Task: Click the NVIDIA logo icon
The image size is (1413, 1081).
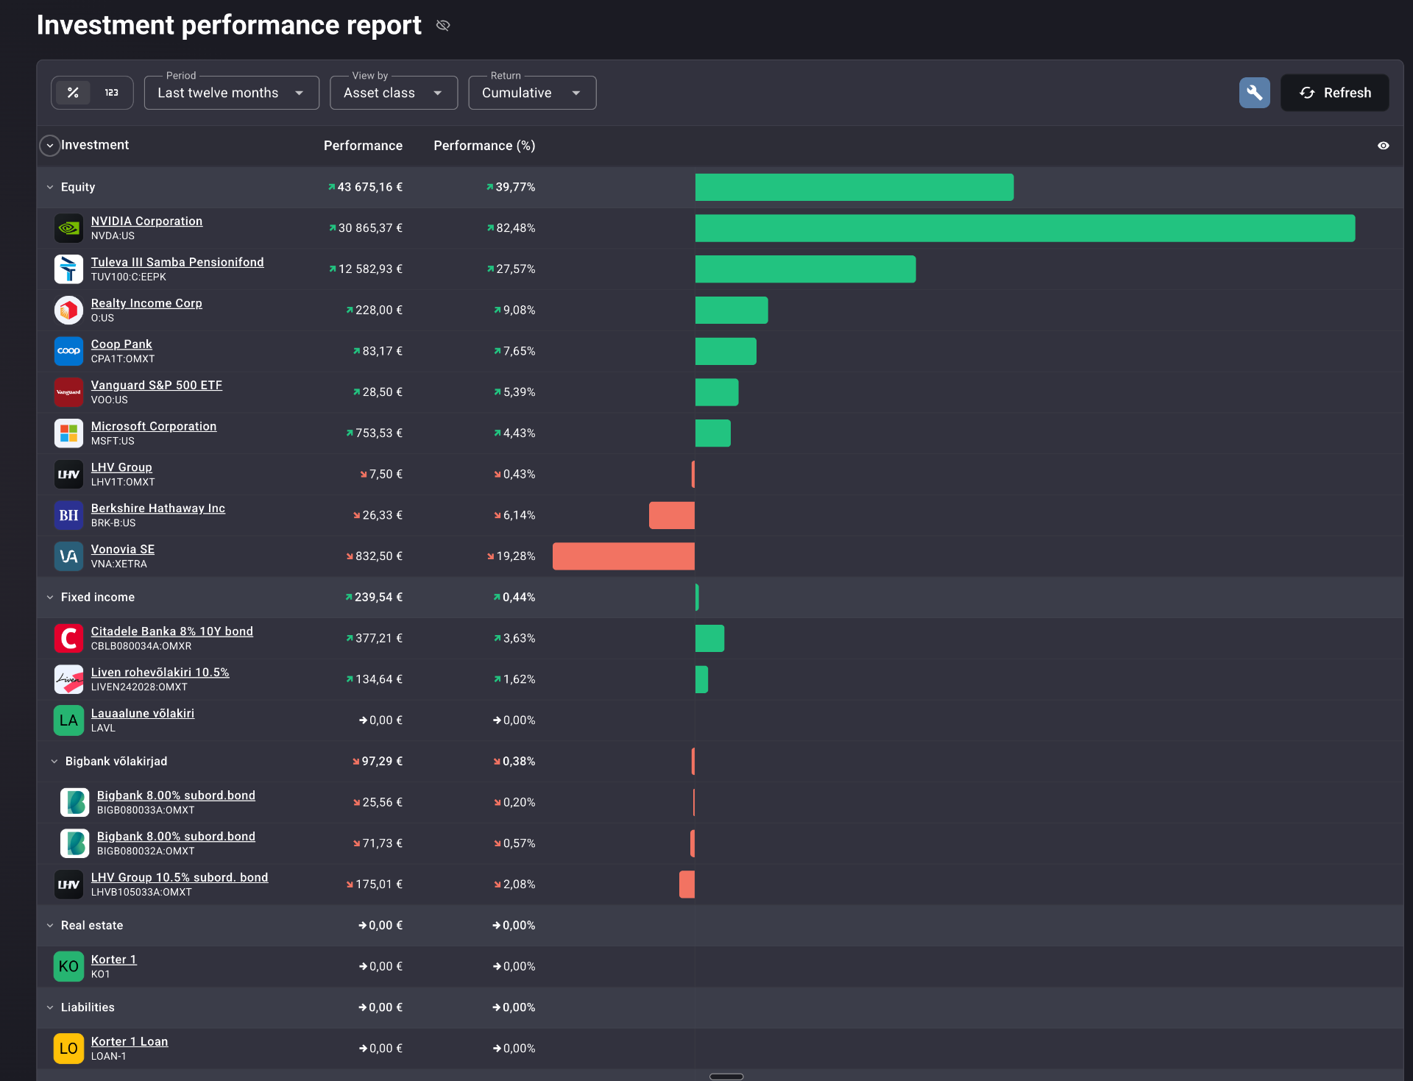Action: point(68,228)
